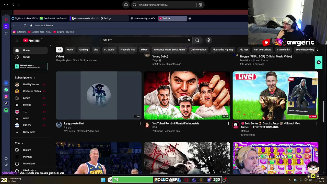Start voice search with the microphone icon
Screen dimensions: 327x184
pos(209,40)
